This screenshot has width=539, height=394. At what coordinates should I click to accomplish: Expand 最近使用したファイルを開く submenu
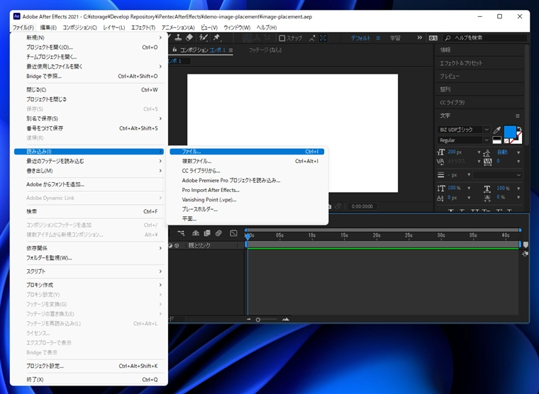click(89, 67)
